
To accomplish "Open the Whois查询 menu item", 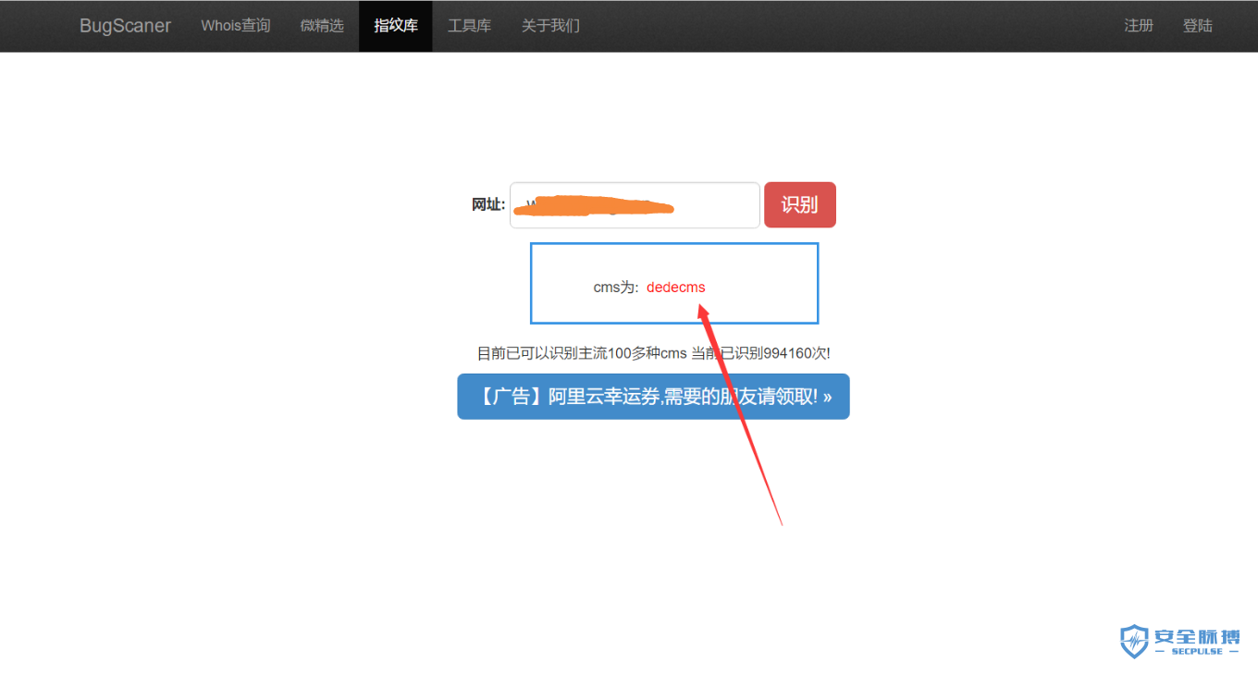I will point(236,26).
